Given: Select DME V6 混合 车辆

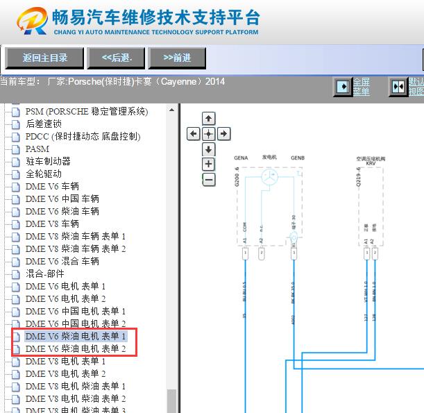Looking at the screenshot, I should 62,261.
